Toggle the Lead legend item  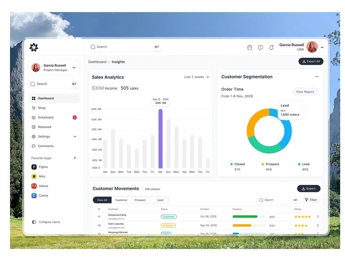click(x=304, y=167)
